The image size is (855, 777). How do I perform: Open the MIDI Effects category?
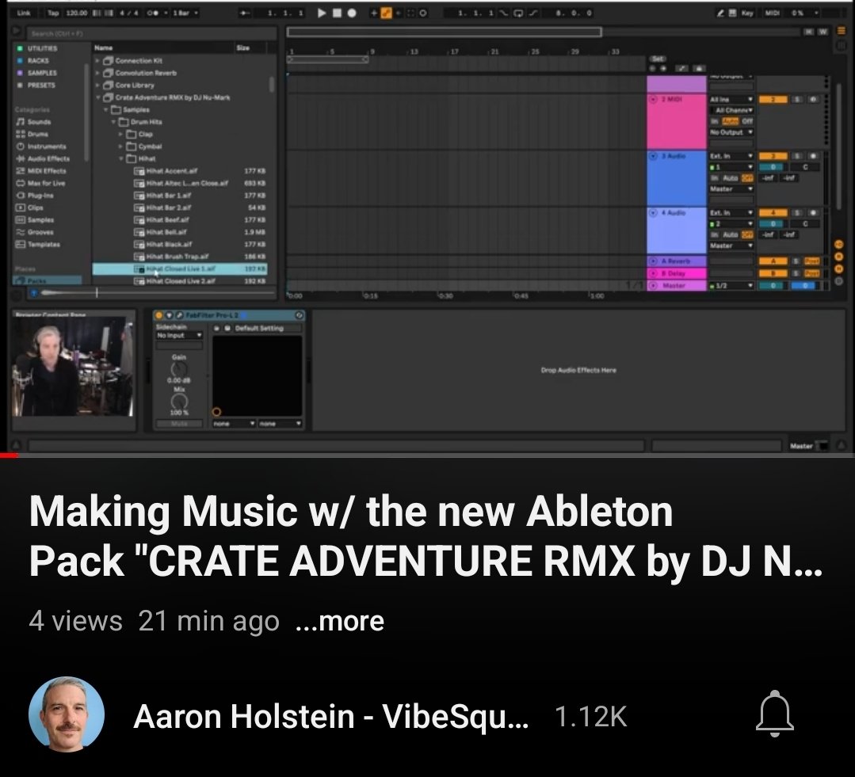[x=41, y=170]
